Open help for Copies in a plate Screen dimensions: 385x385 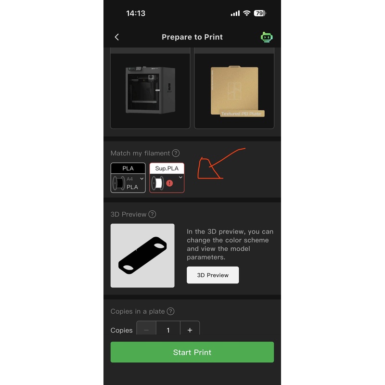pos(170,311)
